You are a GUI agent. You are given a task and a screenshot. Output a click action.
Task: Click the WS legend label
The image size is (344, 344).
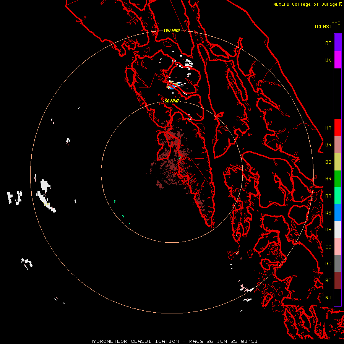tap(328, 213)
